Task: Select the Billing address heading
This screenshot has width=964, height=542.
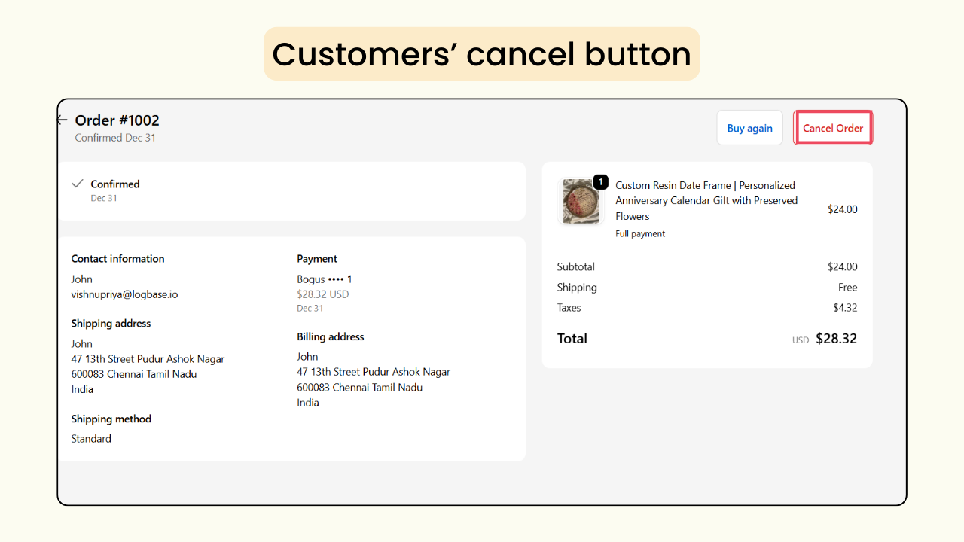Action: 330,336
